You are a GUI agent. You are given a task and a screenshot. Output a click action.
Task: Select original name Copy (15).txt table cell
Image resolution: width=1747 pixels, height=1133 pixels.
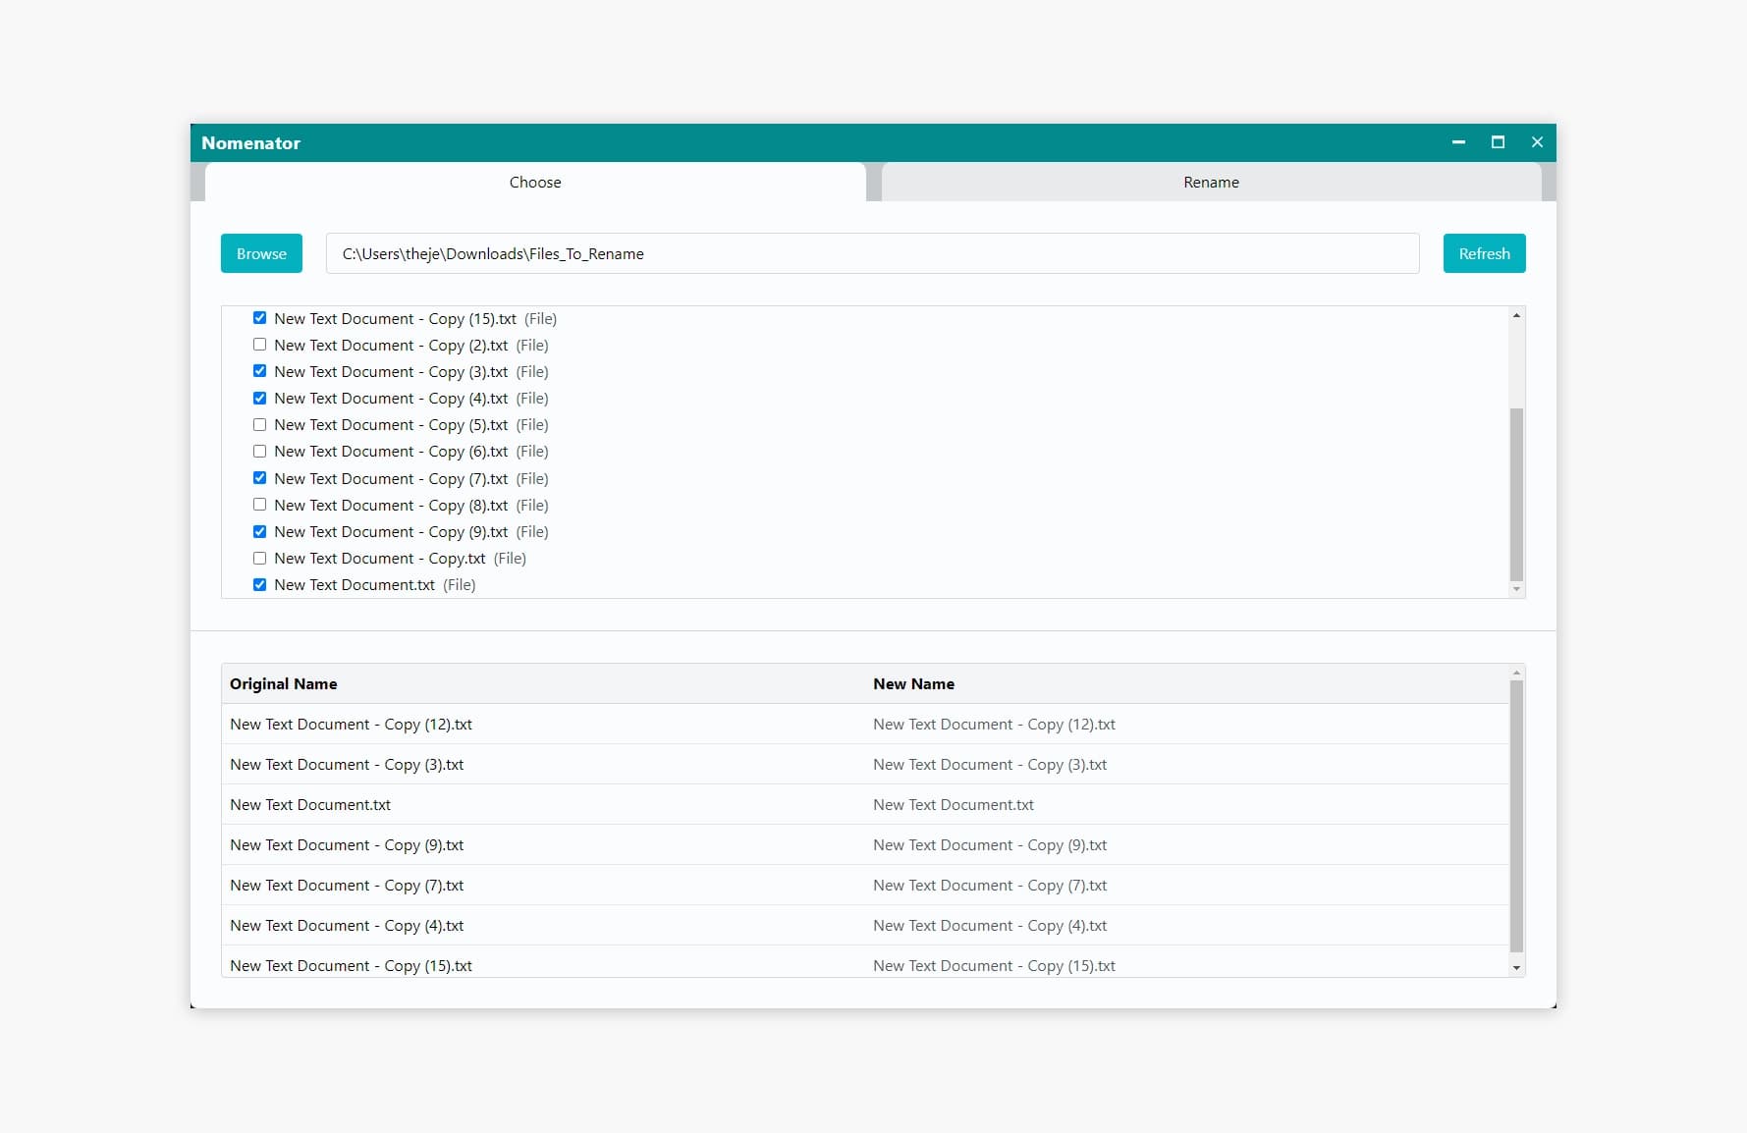[543, 961]
